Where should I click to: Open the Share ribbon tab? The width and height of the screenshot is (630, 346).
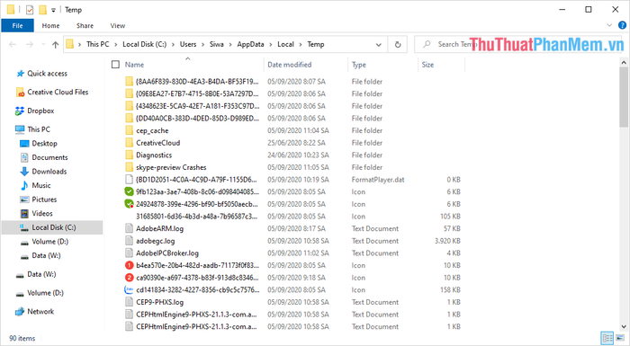85,26
